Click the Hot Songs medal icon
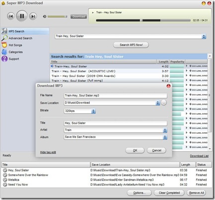Screen dimensions: 215x200 pyautogui.click(x=4, y=45)
